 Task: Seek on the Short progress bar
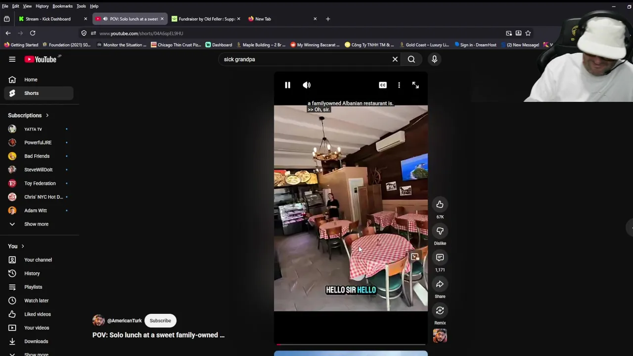coord(351,344)
